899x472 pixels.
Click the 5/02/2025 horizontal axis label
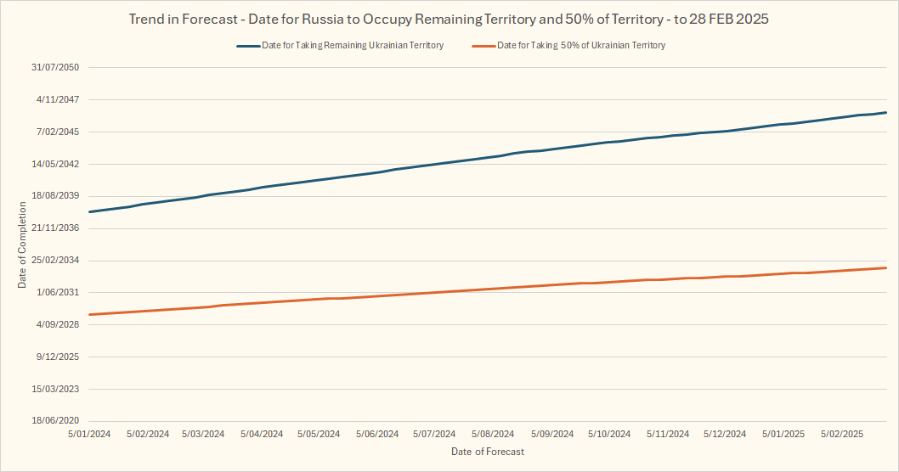point(842,434)
